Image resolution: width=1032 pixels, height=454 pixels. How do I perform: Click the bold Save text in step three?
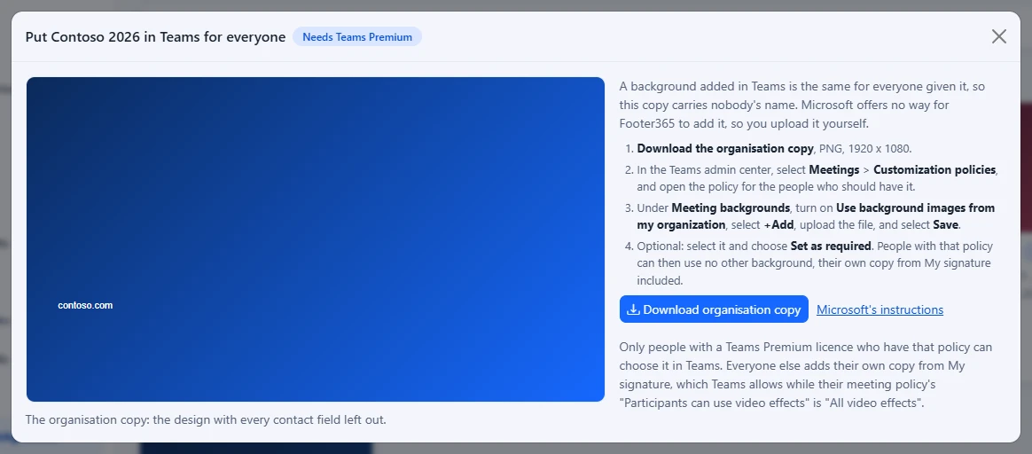pos(946,225)
